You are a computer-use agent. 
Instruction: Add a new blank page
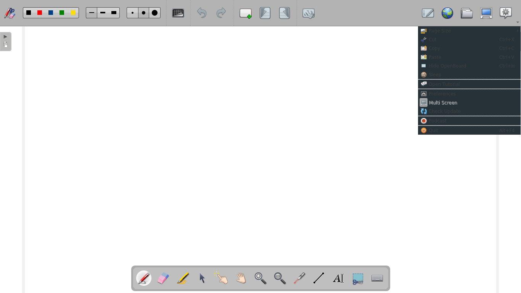tap(245, 13)
